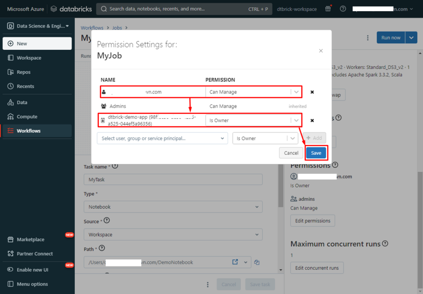Viewport: 423px width, 294px height.
Task: Open notebook path in new tab icon
Action: (235, 262)
